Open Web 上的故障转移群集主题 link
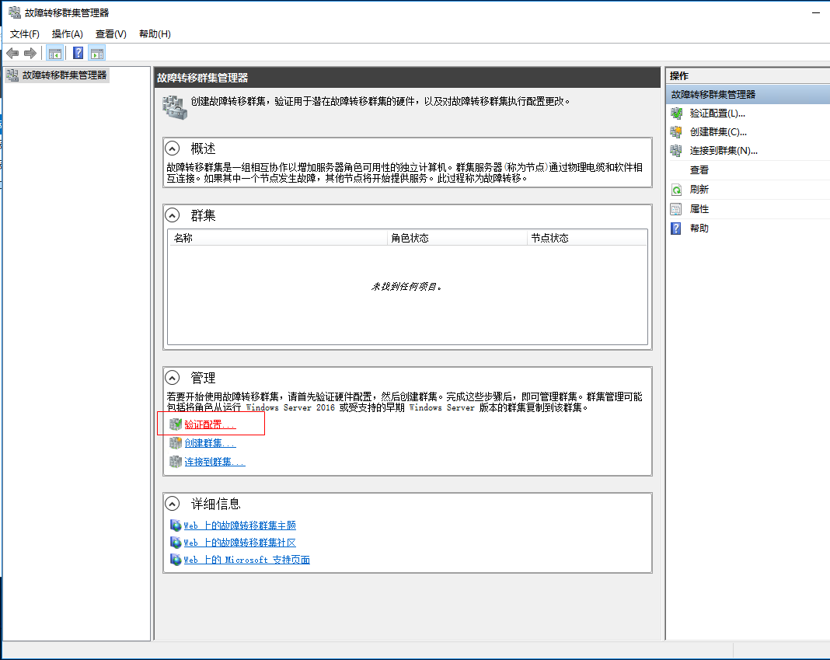 240,526
